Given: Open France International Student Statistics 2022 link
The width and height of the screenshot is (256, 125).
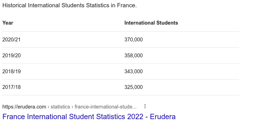Looking at the screenshot, I should [89, 117].
